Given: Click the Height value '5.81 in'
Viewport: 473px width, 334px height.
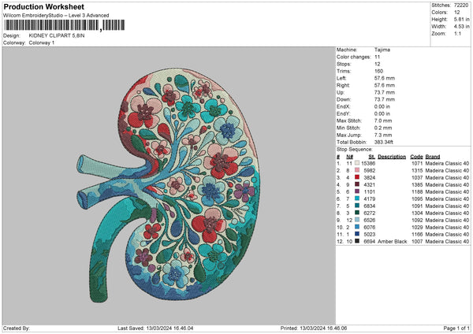Looking at the screenshot, I should 461,19.
